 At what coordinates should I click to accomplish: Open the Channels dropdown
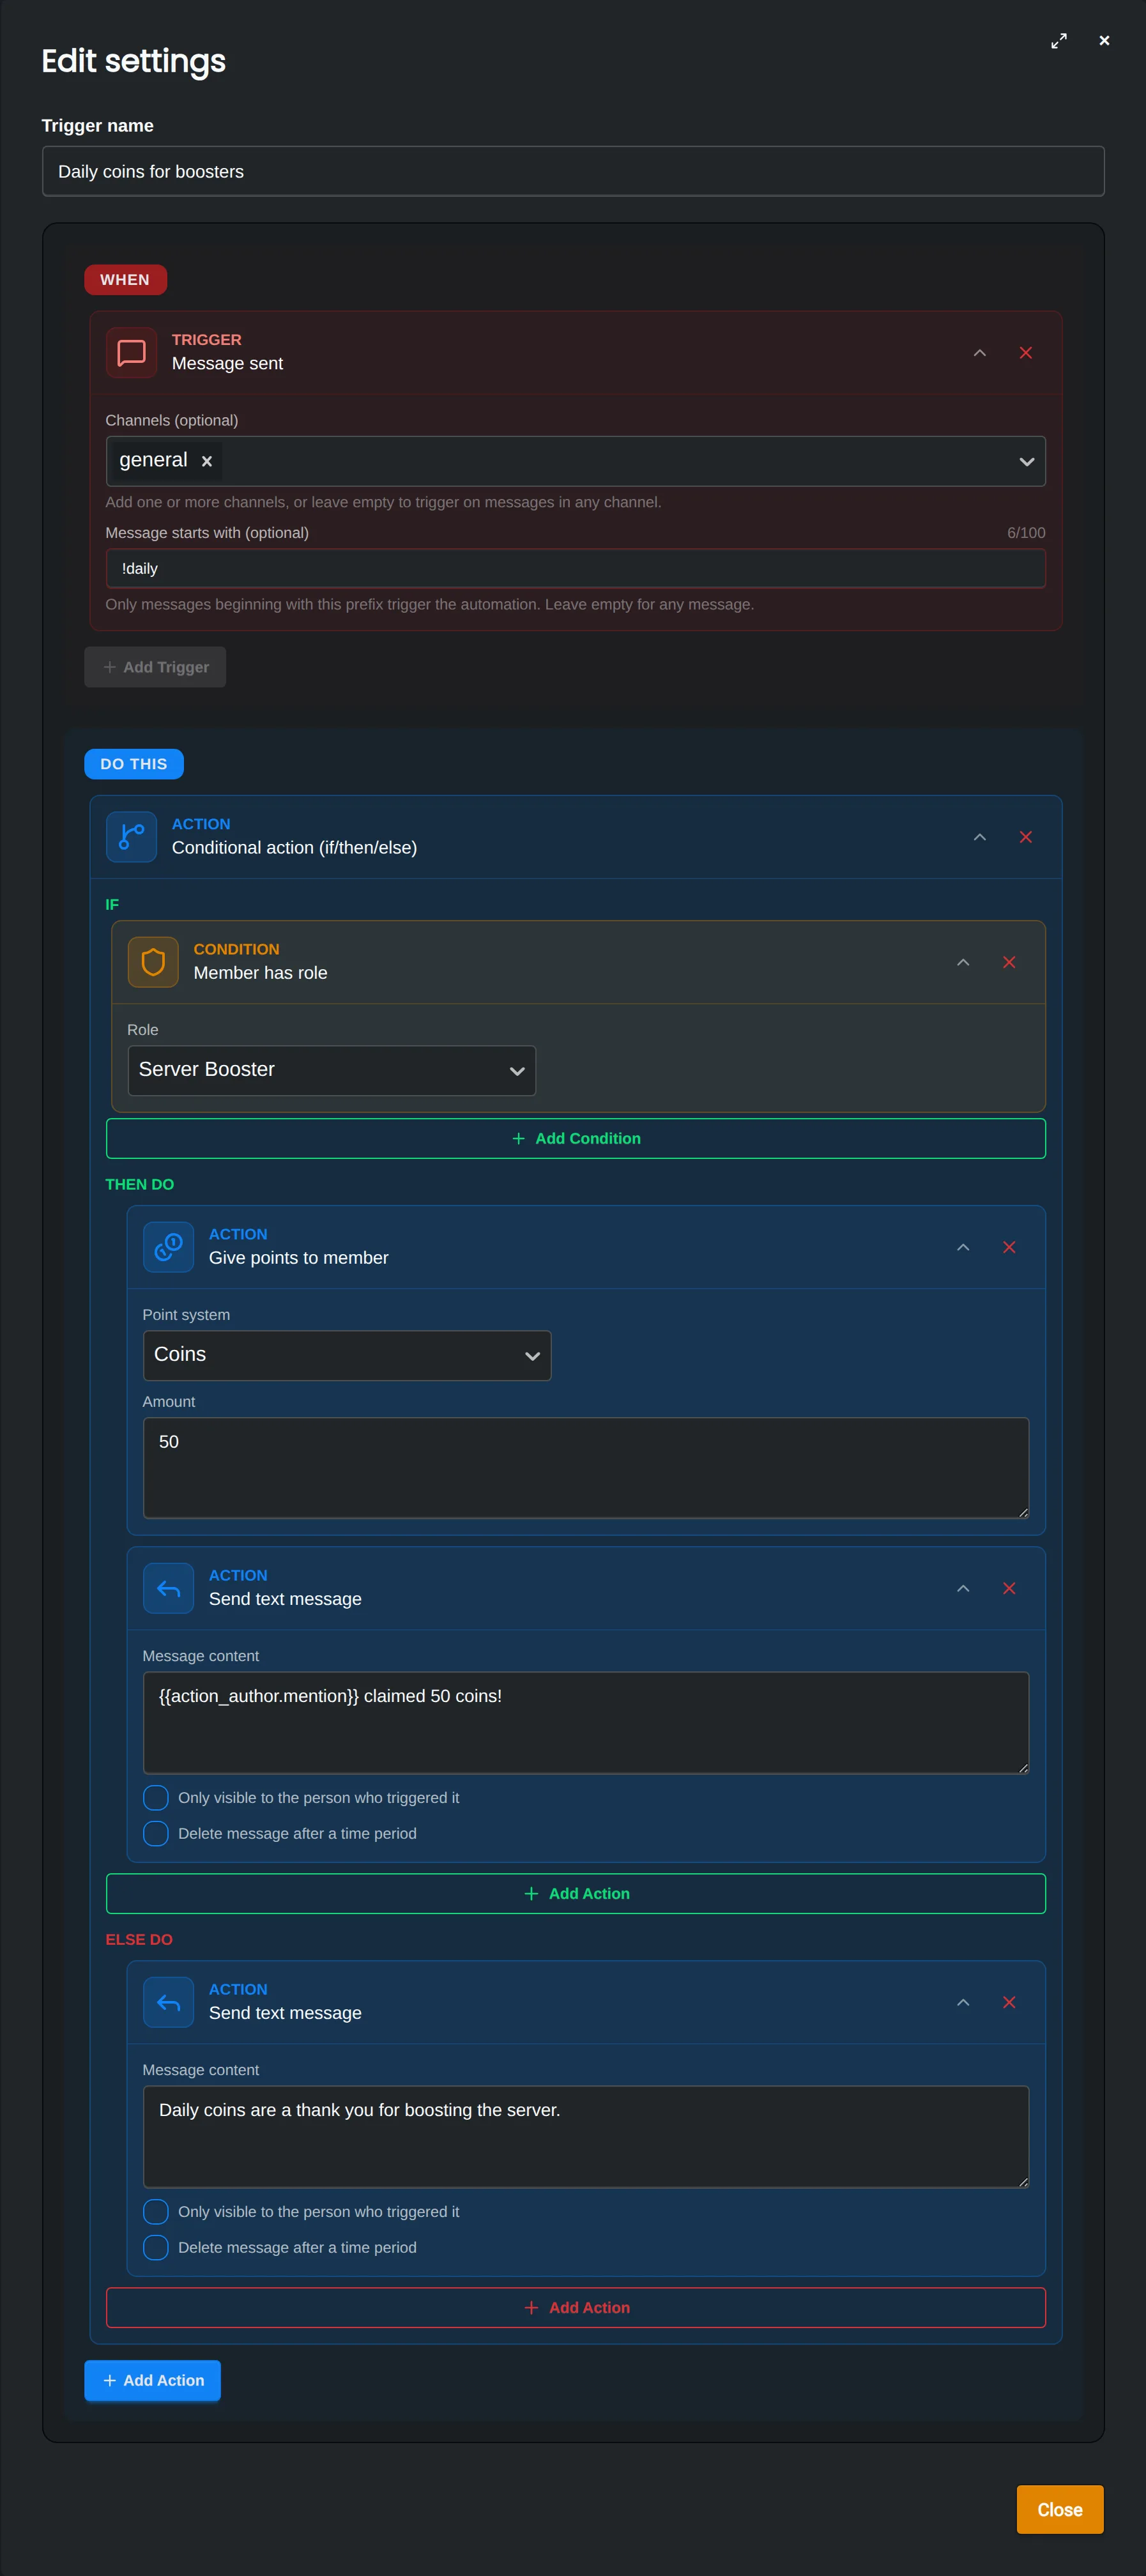pyautogui.click(x=1026, y=461)
